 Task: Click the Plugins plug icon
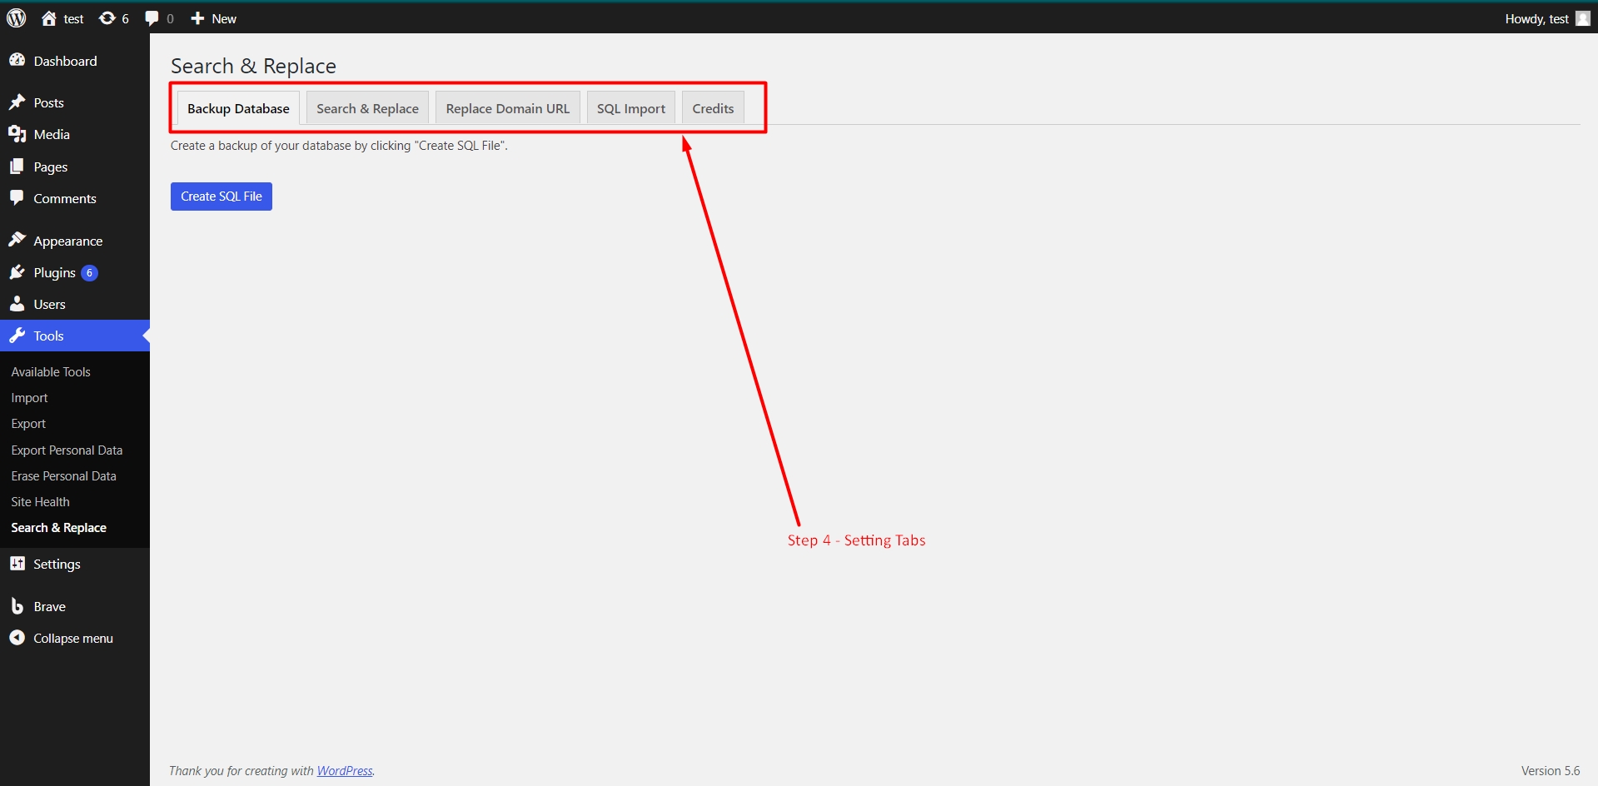pyautogui.click(x=17, y=272)
